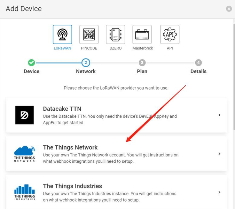Go to the Network step label

point(86,71)
